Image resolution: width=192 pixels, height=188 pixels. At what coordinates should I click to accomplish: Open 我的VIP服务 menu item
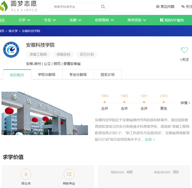click(x=172, y=20)
